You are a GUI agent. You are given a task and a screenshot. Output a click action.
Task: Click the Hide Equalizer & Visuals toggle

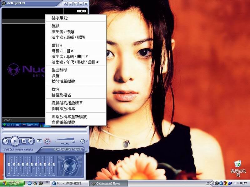[67, 150]
